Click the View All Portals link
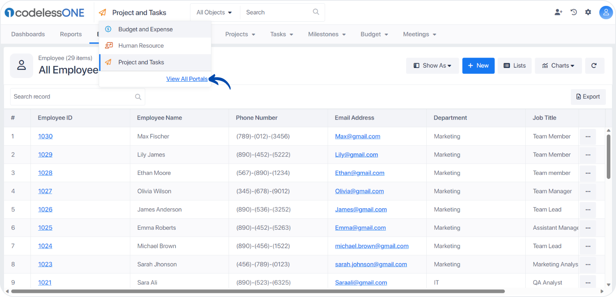This screenshot has height=297, width=616. tap(187, 79)
